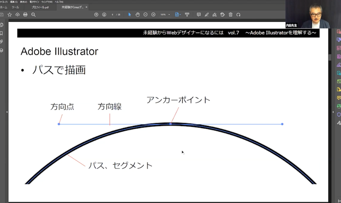Screen dimensions: 341x203
Task: Activate the selection arrow tool
Action: pos(130,14)
